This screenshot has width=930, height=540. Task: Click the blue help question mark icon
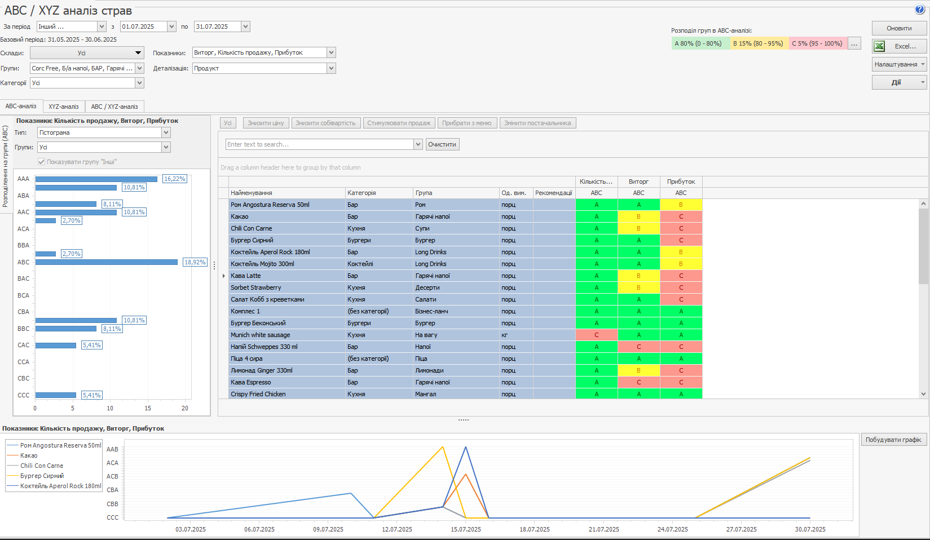pos(919,9)
